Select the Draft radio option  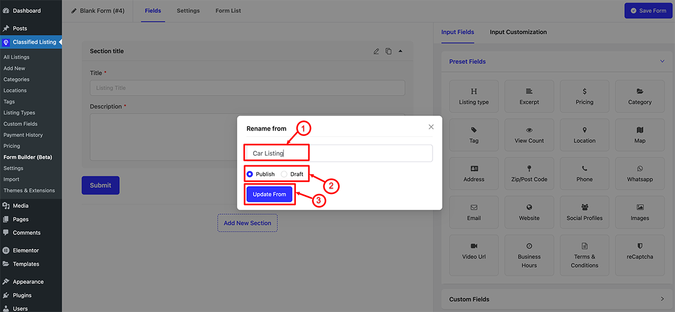pos(284,174)
